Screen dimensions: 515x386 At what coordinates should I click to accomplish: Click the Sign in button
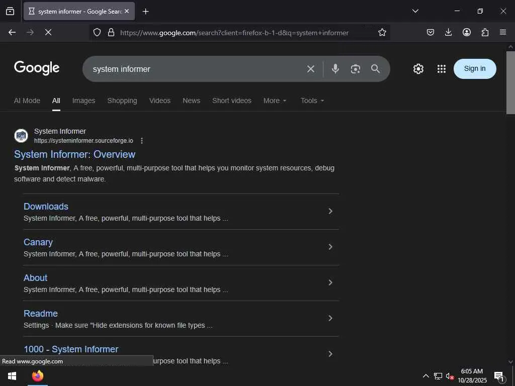coord(475,68)
